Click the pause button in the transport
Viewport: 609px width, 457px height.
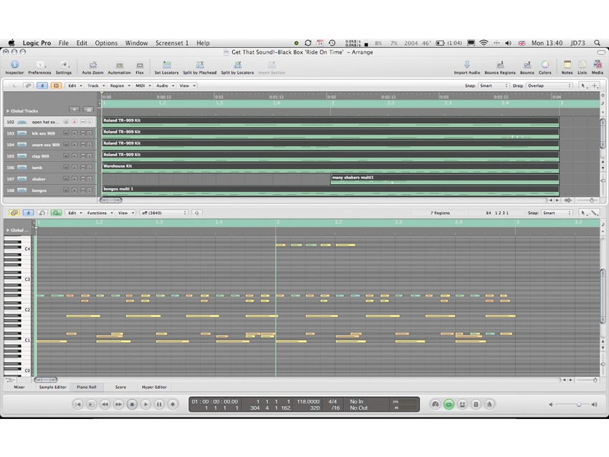(x=159, y=404)
